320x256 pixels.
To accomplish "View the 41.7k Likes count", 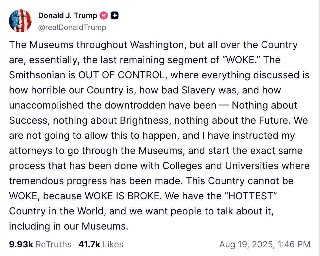I will coord(89,244).
